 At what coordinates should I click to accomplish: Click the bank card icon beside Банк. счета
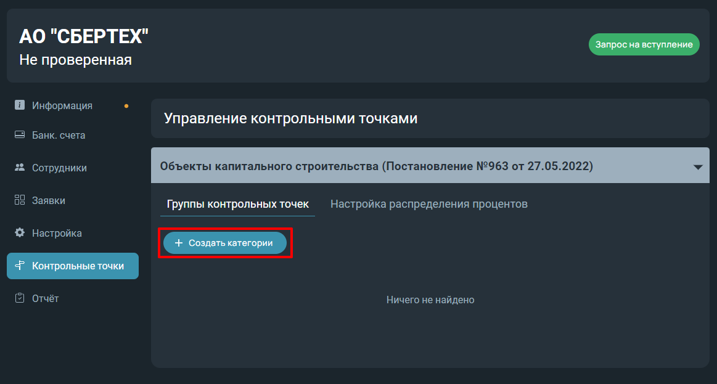(x=20, y=135)
